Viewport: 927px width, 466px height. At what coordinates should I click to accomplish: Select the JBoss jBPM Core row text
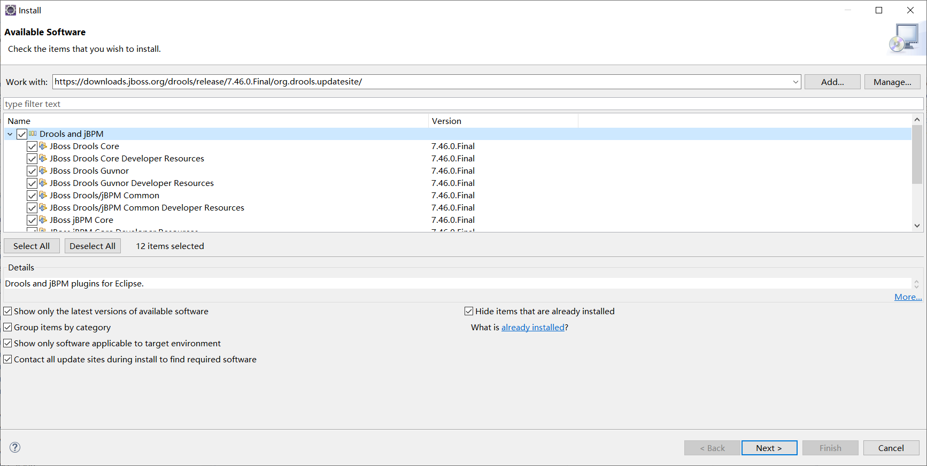[x=81, y=220]
